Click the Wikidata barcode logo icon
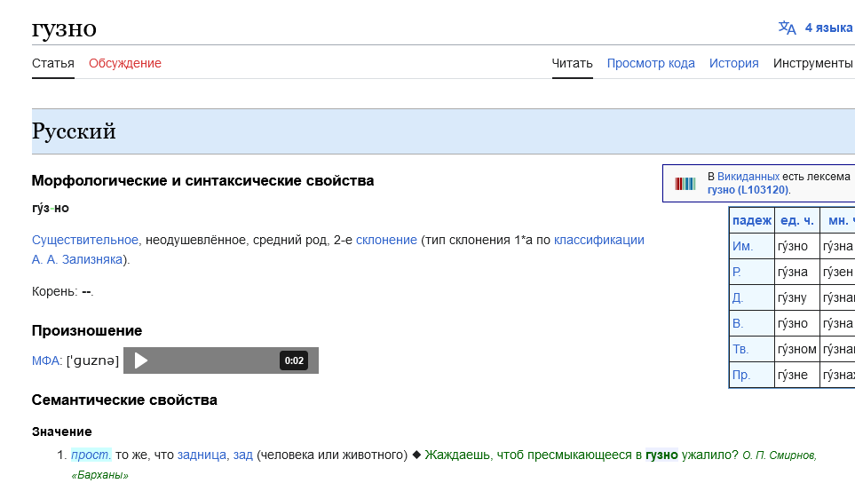Image resolution: width=855 pixels, height=491 pixels. (x=685, y=184)
